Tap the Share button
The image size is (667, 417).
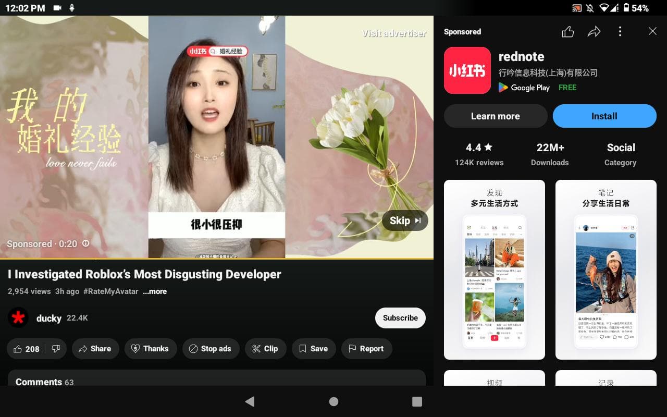coord(95,349)
